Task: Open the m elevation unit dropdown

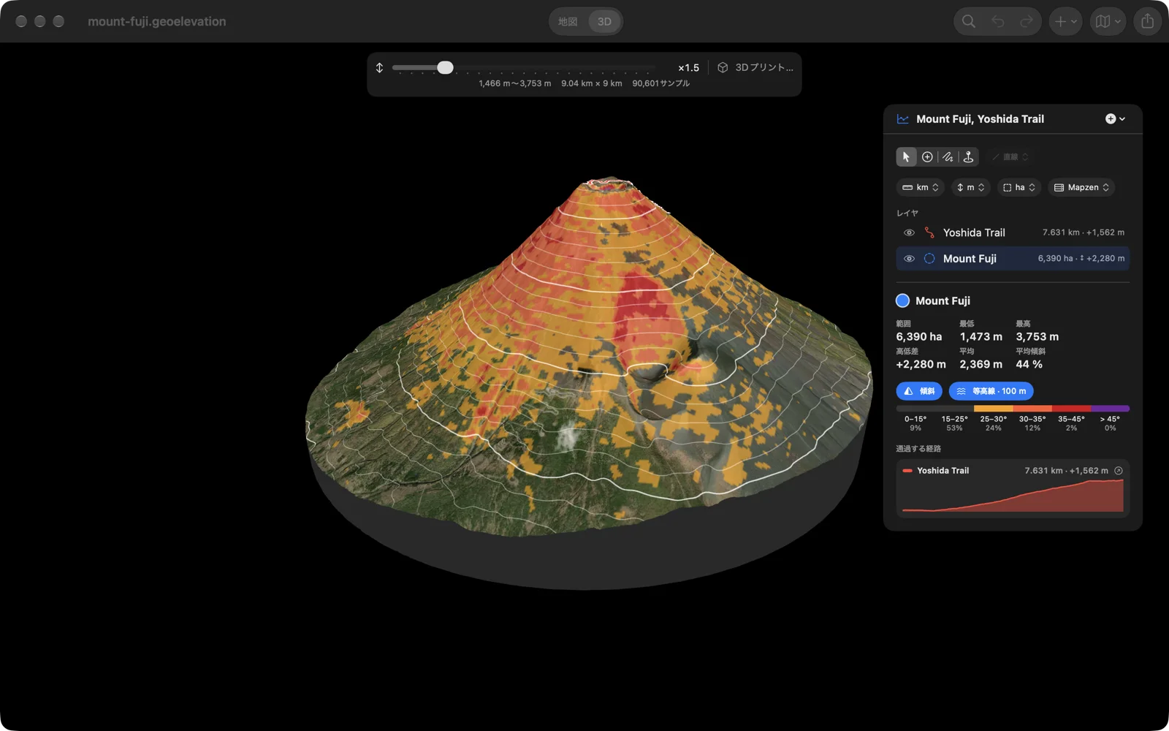Action: 970,188
